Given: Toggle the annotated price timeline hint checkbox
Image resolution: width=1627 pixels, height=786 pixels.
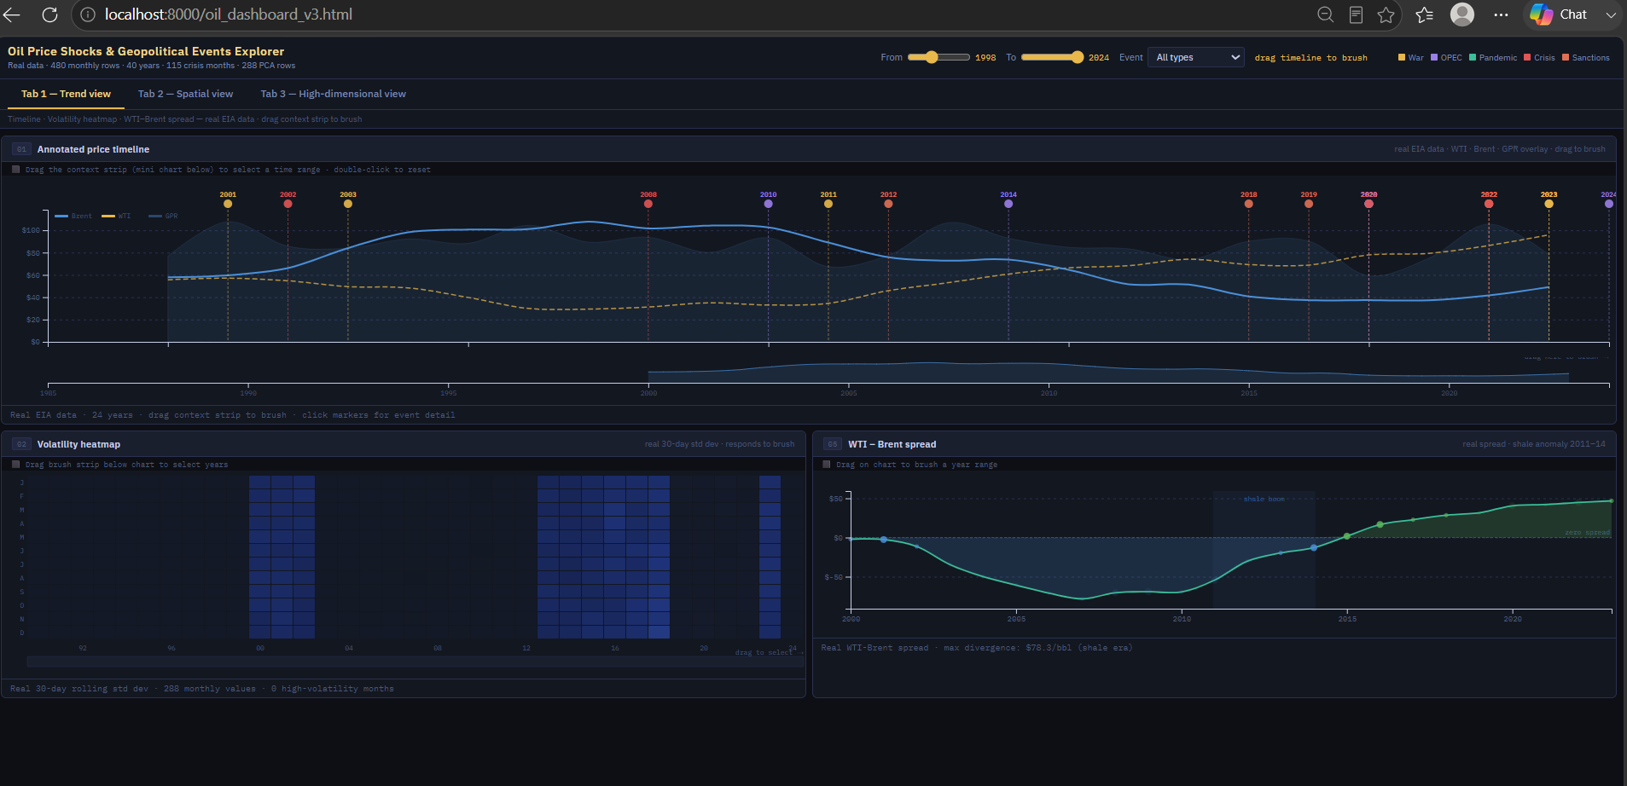Looking at the screenshot, I should tap(16, 170).
